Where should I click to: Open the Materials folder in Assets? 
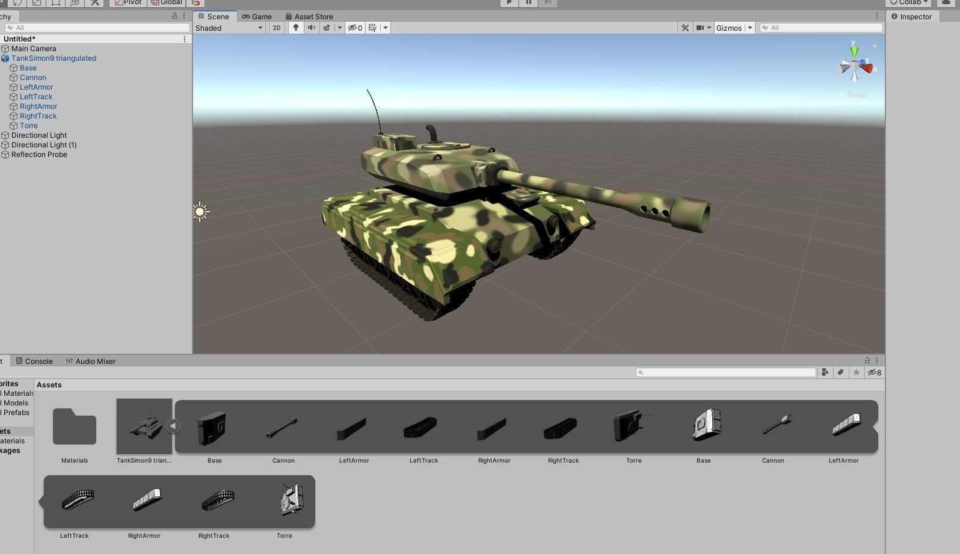coord(75,426)
